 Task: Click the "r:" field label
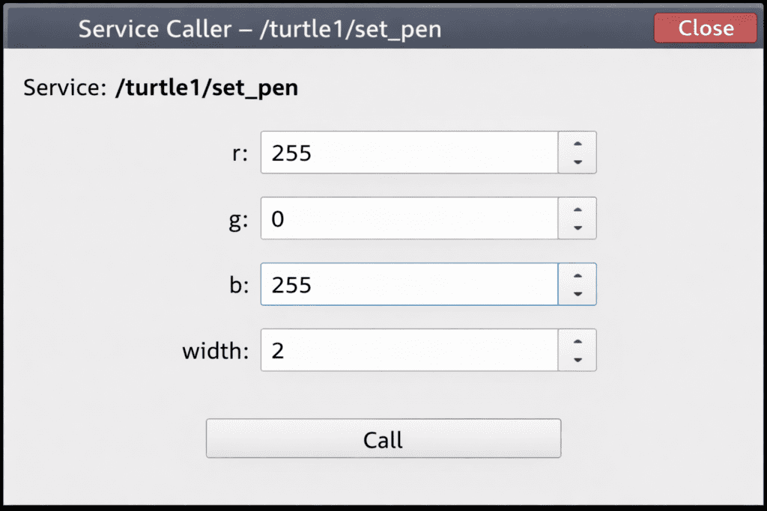click(240, 153)
